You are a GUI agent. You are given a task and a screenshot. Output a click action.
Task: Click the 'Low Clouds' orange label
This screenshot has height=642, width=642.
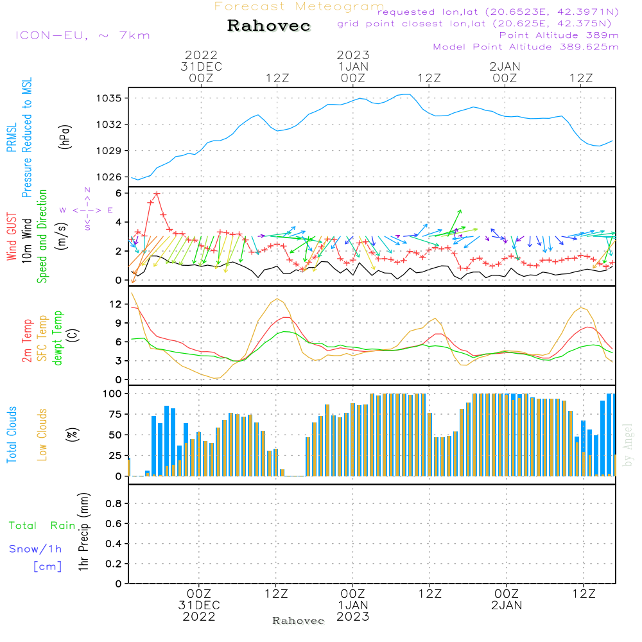42,435
